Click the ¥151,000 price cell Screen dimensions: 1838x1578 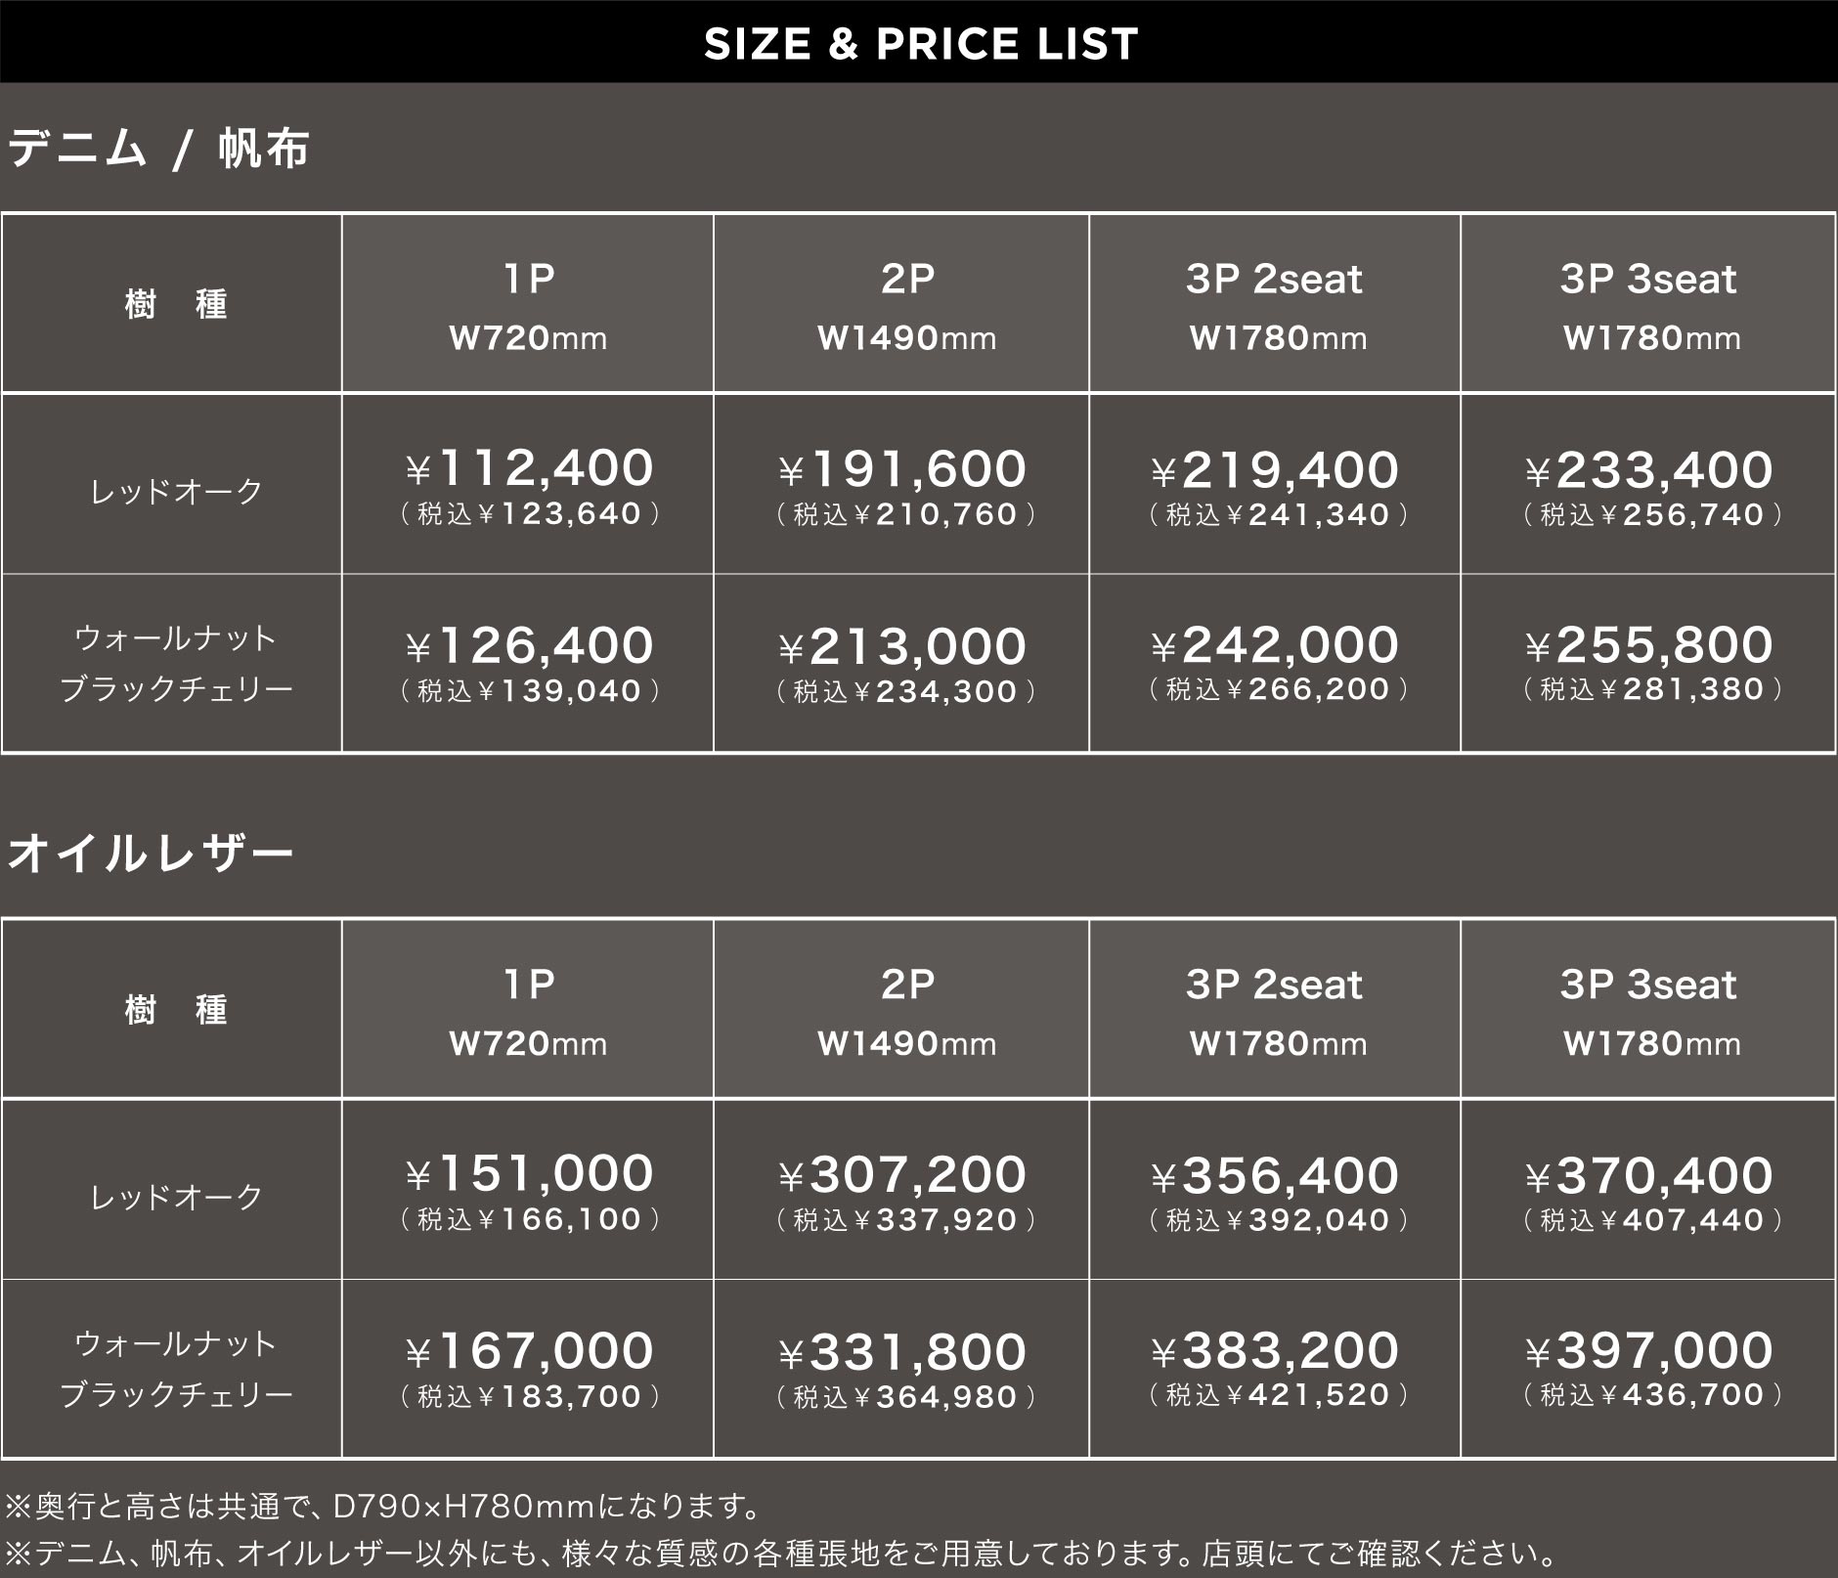pyautogui.click(x=528, y=1190)
